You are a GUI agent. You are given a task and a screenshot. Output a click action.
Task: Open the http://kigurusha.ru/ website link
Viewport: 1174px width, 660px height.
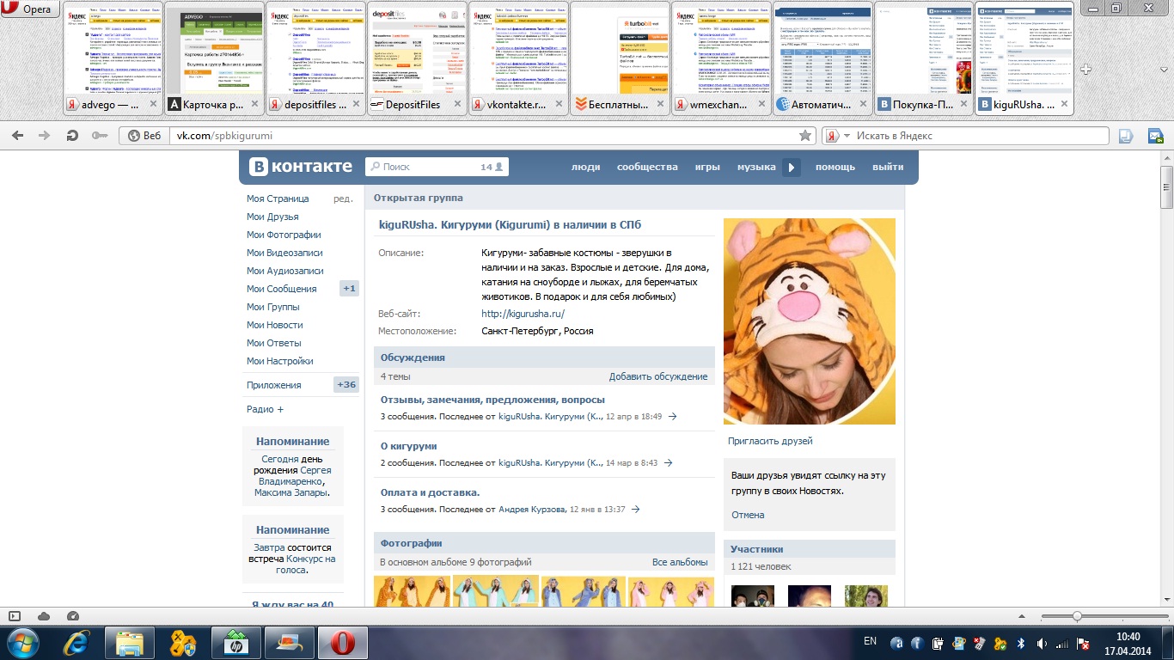click(523, 314)
